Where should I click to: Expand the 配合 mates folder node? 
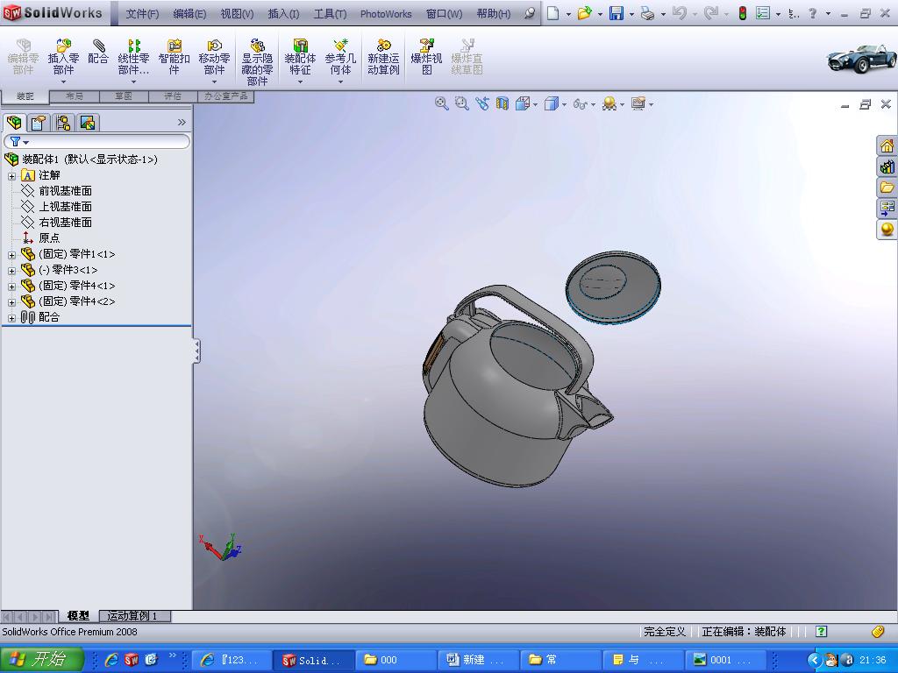pyautogui.click(x=11, y=317)
